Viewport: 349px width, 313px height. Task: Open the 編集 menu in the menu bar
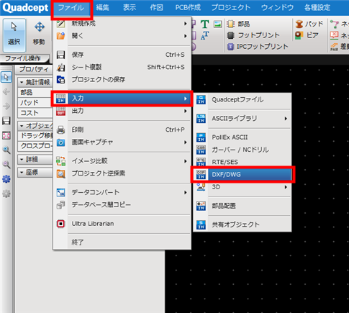pos(103,8)
